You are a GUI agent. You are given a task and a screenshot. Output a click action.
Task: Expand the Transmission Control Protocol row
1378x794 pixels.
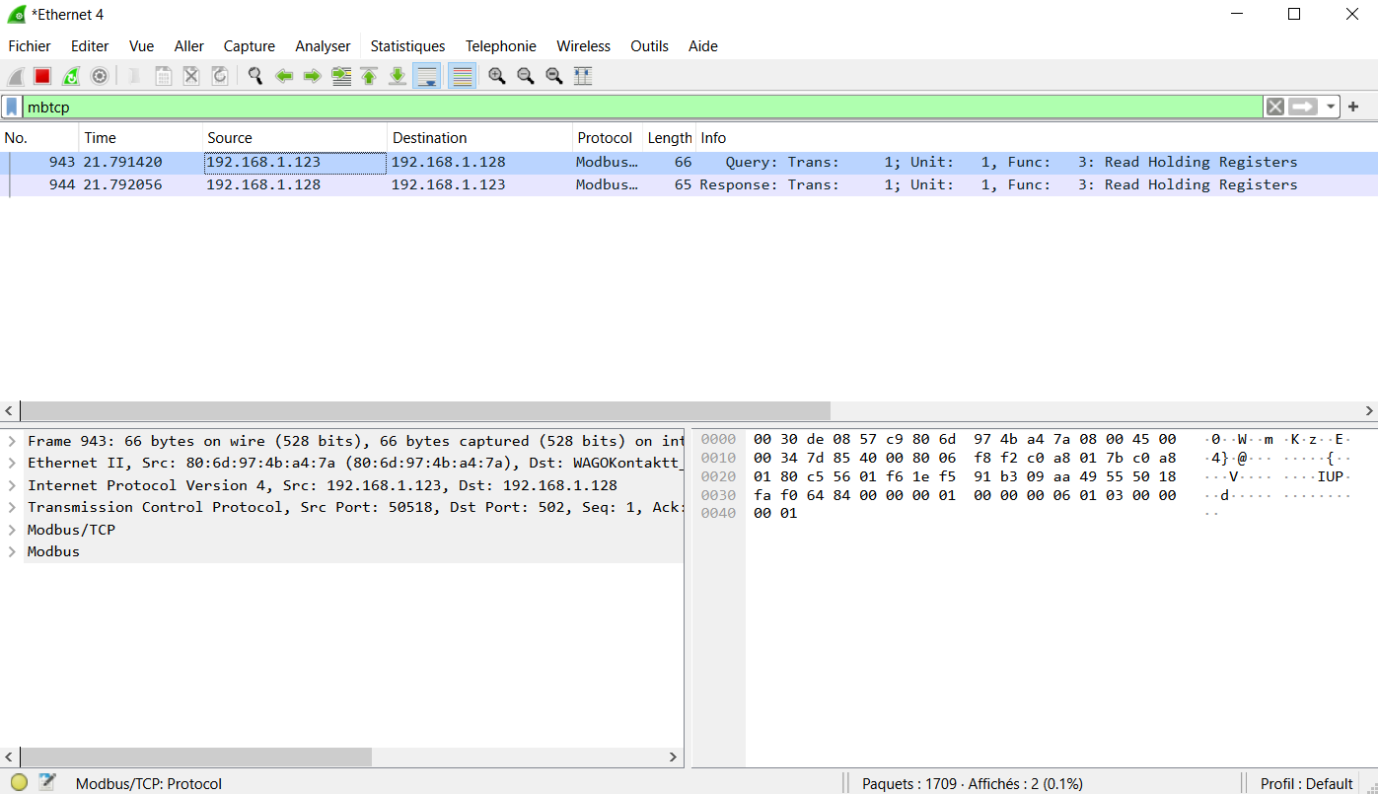pos(13,507)
